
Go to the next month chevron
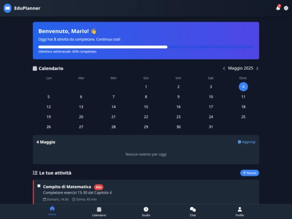(x=257, y=69)
